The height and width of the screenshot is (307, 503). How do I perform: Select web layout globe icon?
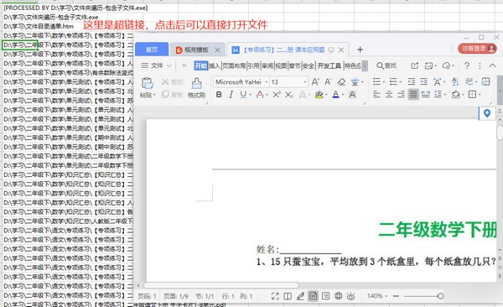pos(338,296)
